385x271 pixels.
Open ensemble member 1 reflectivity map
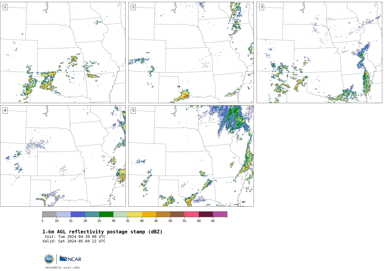tap(63, 52)
